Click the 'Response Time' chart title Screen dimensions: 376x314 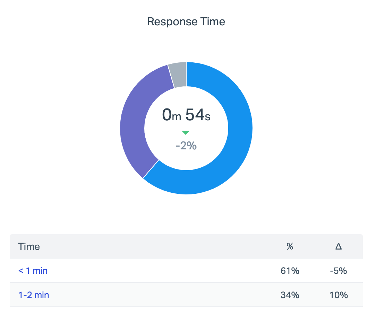click(x=186, y=22)
